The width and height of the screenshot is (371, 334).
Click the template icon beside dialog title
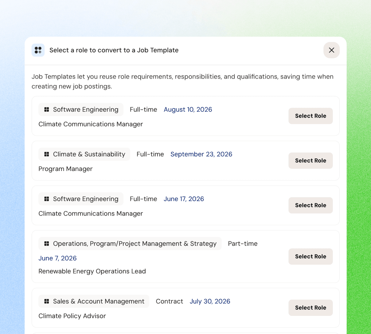[38, 50]
